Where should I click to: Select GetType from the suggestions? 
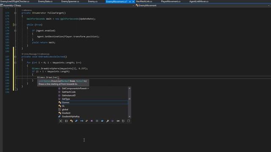(x=66, y=99)
